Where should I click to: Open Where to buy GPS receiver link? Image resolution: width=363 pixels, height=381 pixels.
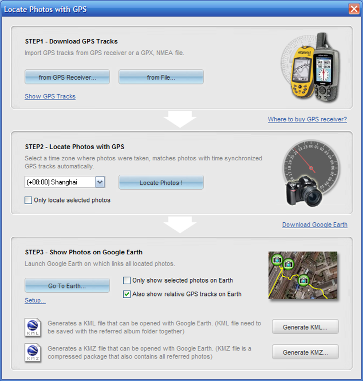307,119
